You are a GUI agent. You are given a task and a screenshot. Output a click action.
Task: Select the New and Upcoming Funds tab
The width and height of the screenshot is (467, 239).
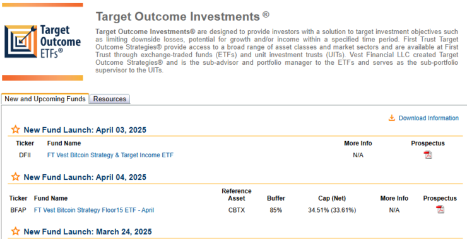click(45, 99)
